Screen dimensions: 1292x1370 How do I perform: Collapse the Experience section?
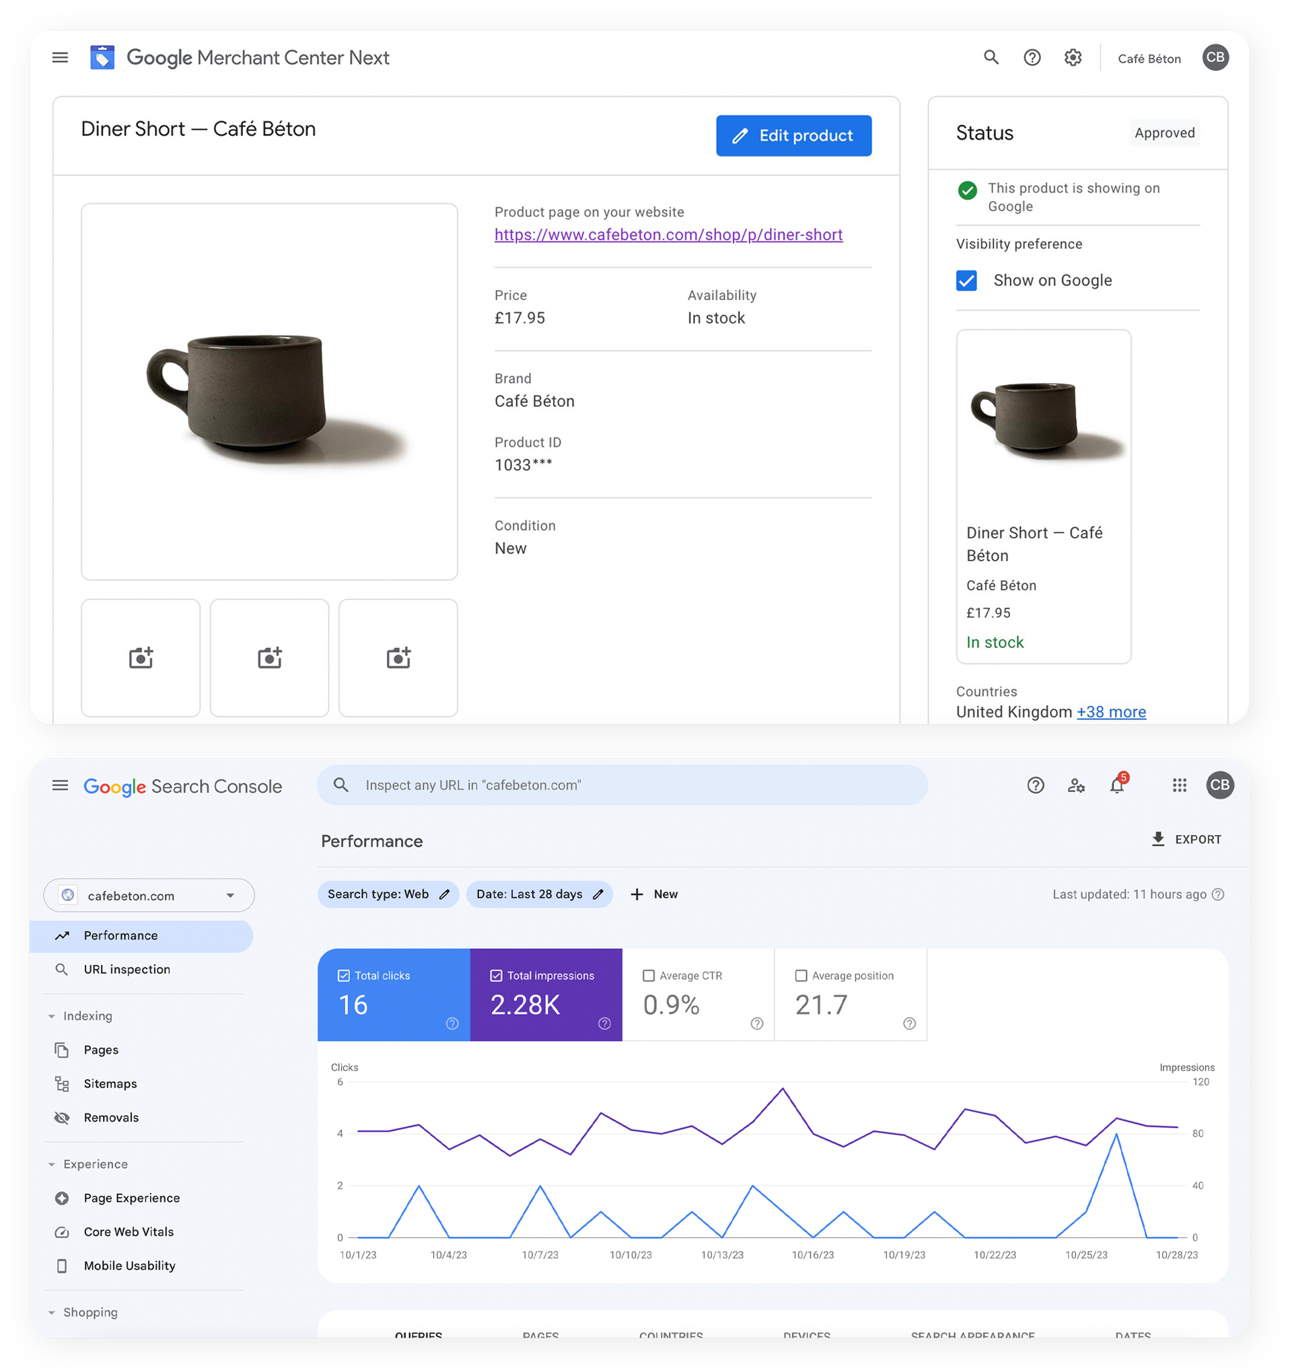[x=52, y=1164]
